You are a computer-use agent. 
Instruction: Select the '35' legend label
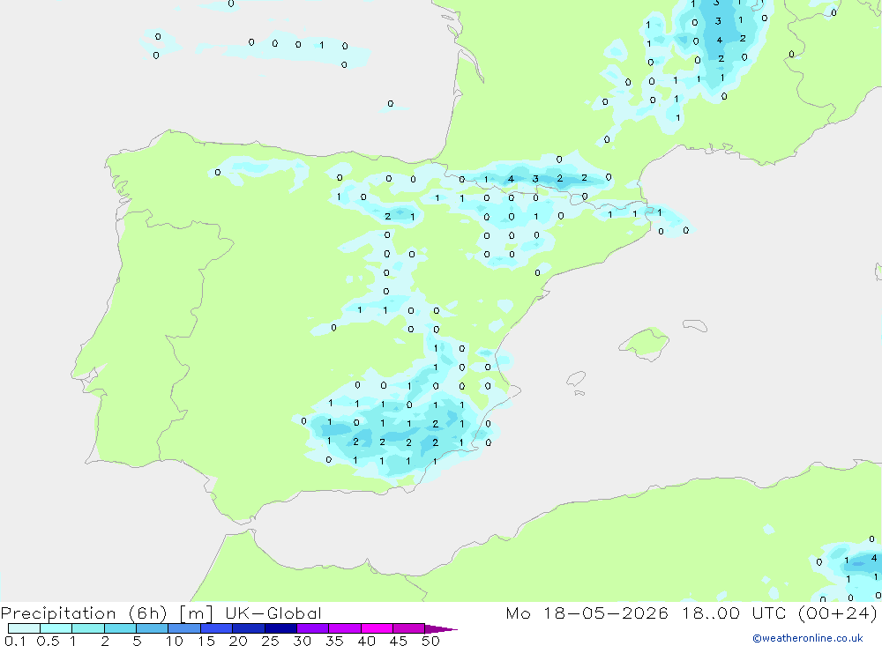point(334,641)
